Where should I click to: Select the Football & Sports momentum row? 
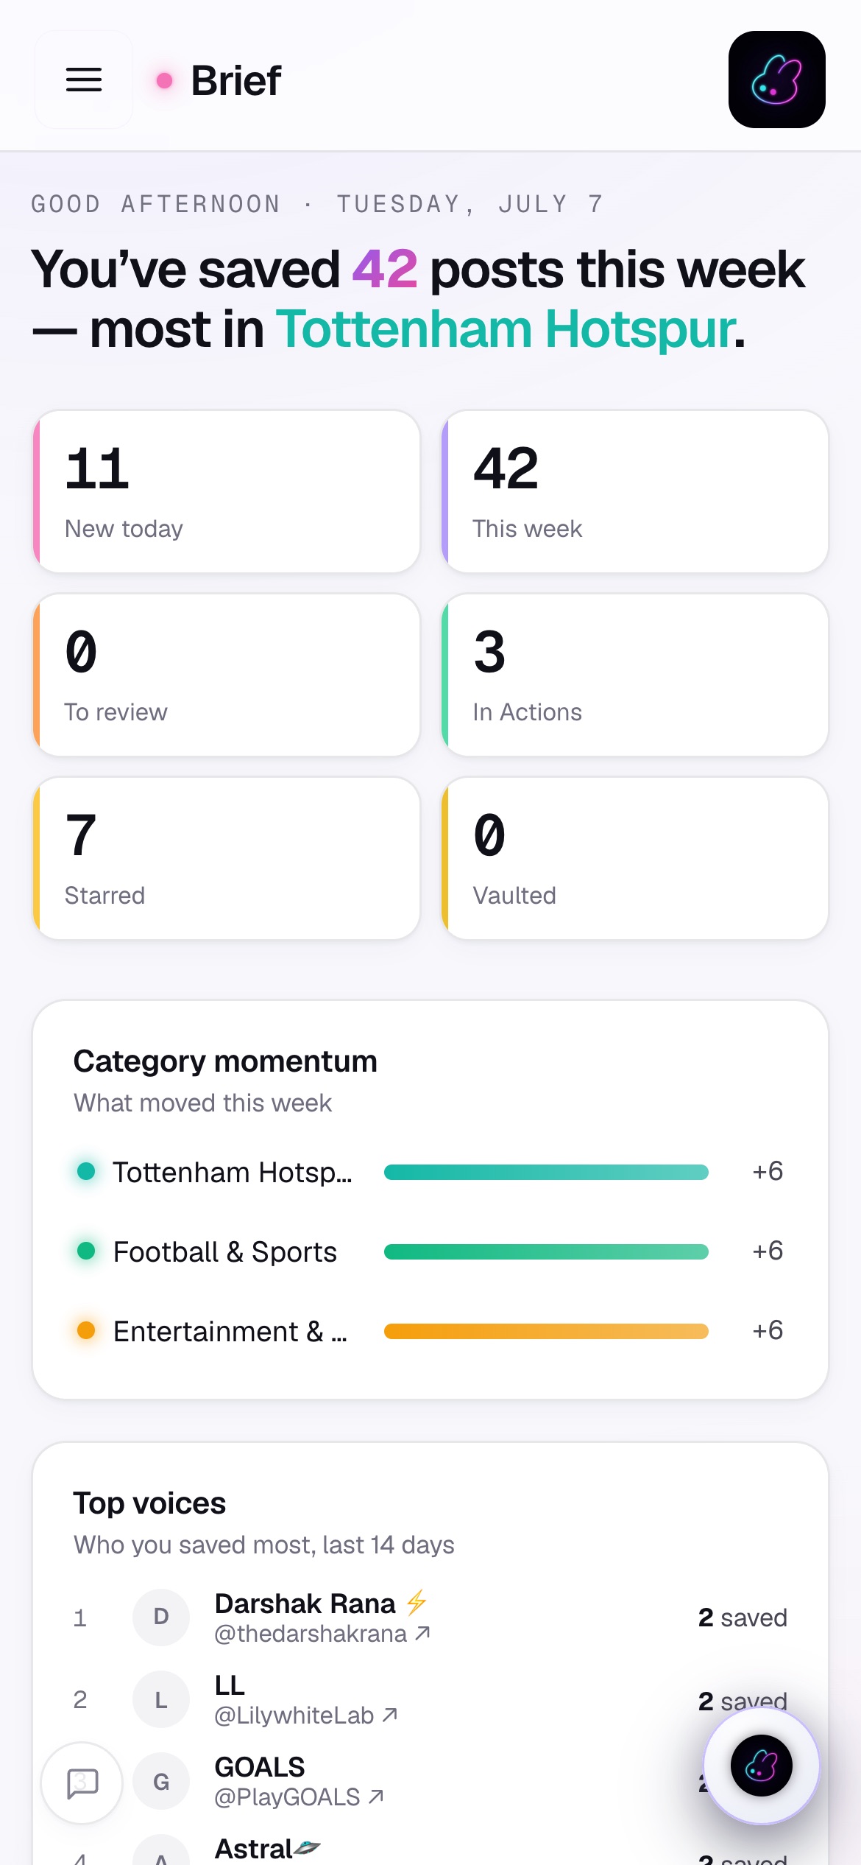[x=431, y=1251]
